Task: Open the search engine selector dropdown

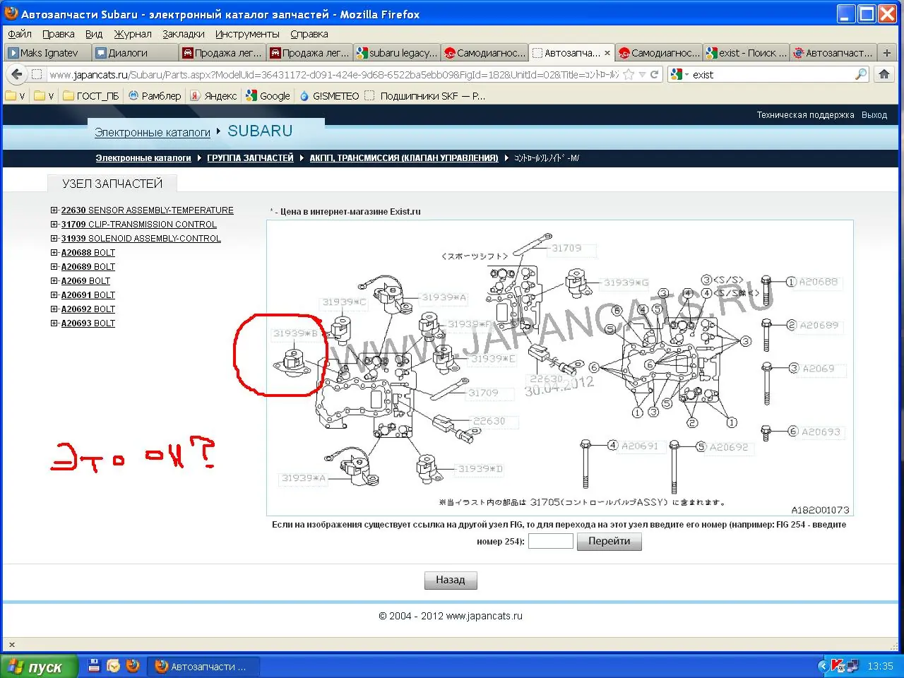Action: (x=679, y=74)
